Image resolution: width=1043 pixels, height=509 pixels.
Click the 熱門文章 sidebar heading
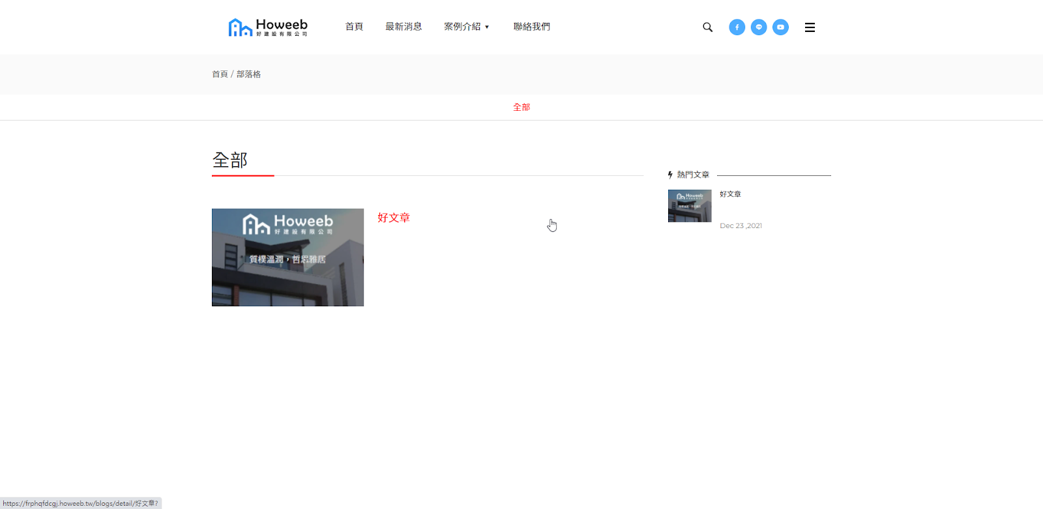point(693,175)
